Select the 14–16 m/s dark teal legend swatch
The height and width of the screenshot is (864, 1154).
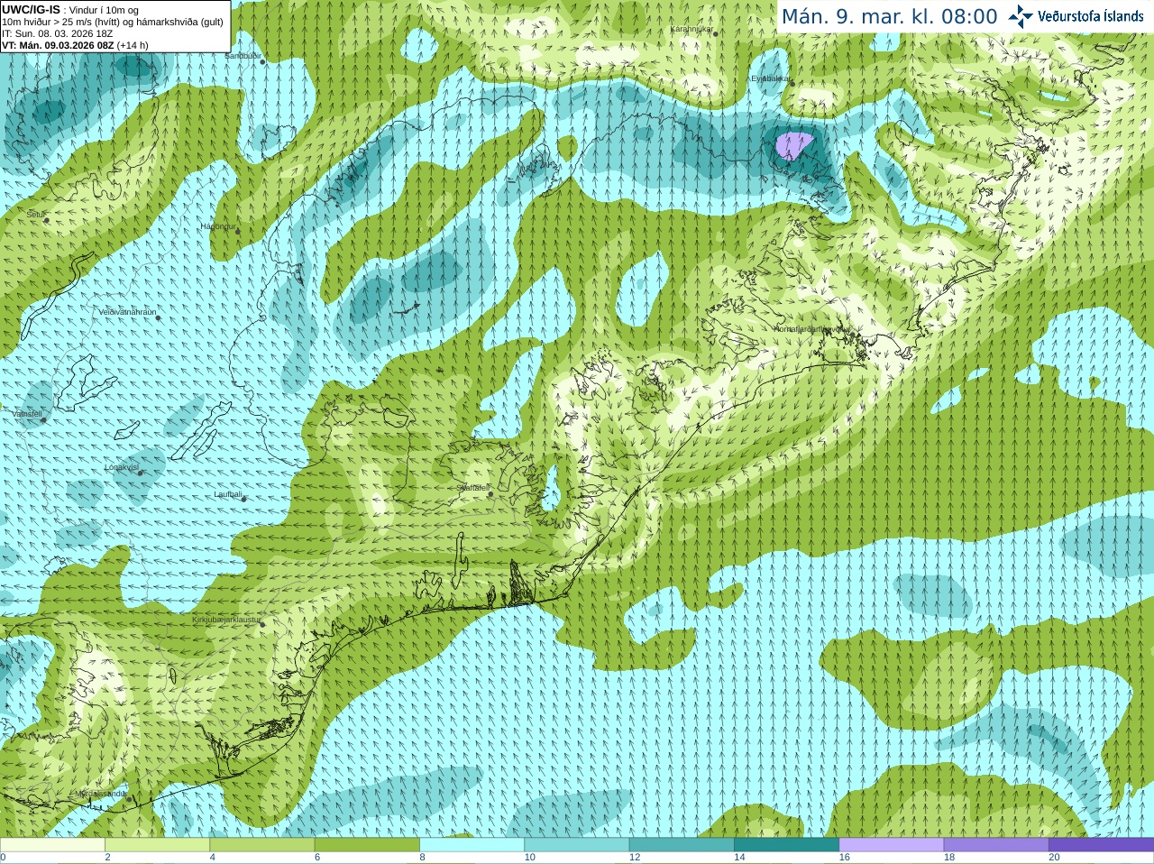[x=786, y=844]
